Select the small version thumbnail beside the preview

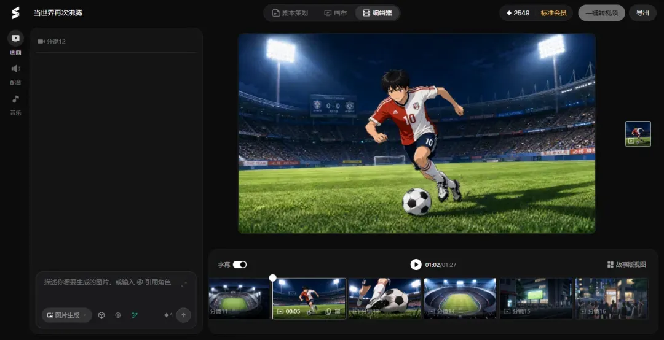tap(638, 134)
